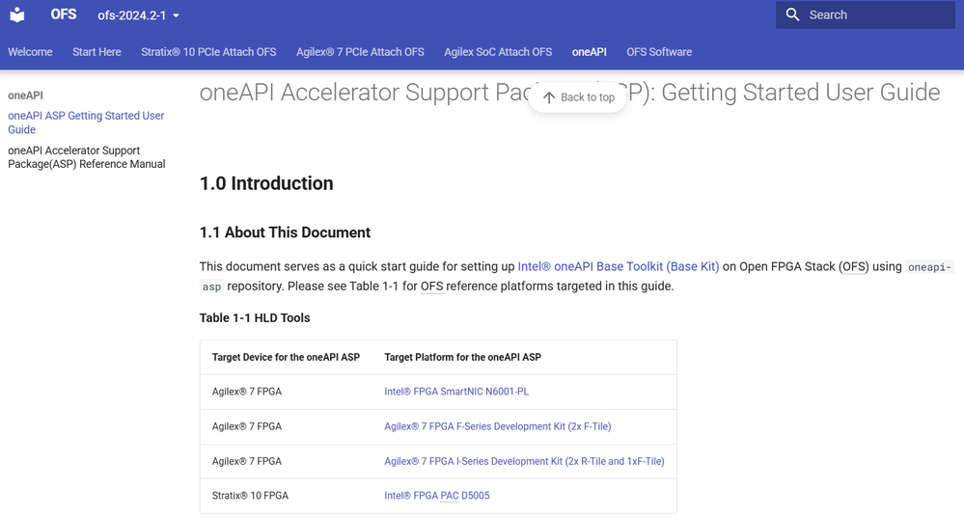Viewport: 964px width, 518px height.
Task: Follow the Intel oneAPI Base Toolkit link
Action: [x=618, y=266]
